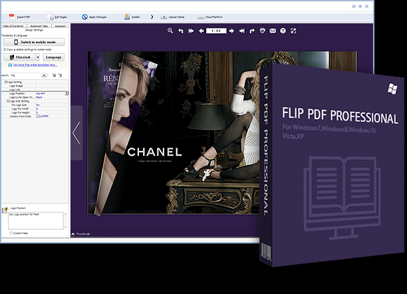Go to the previous page arrow
This screenshot has height=294, width=407.
[x=201, y=31]
